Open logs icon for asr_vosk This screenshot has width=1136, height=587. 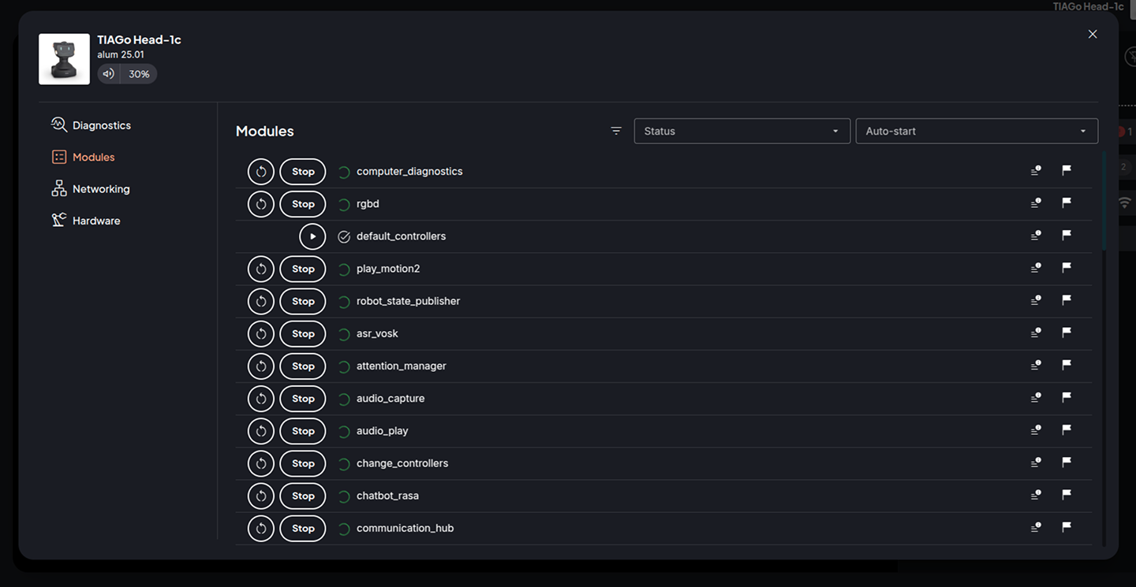tap(1036, 333)
